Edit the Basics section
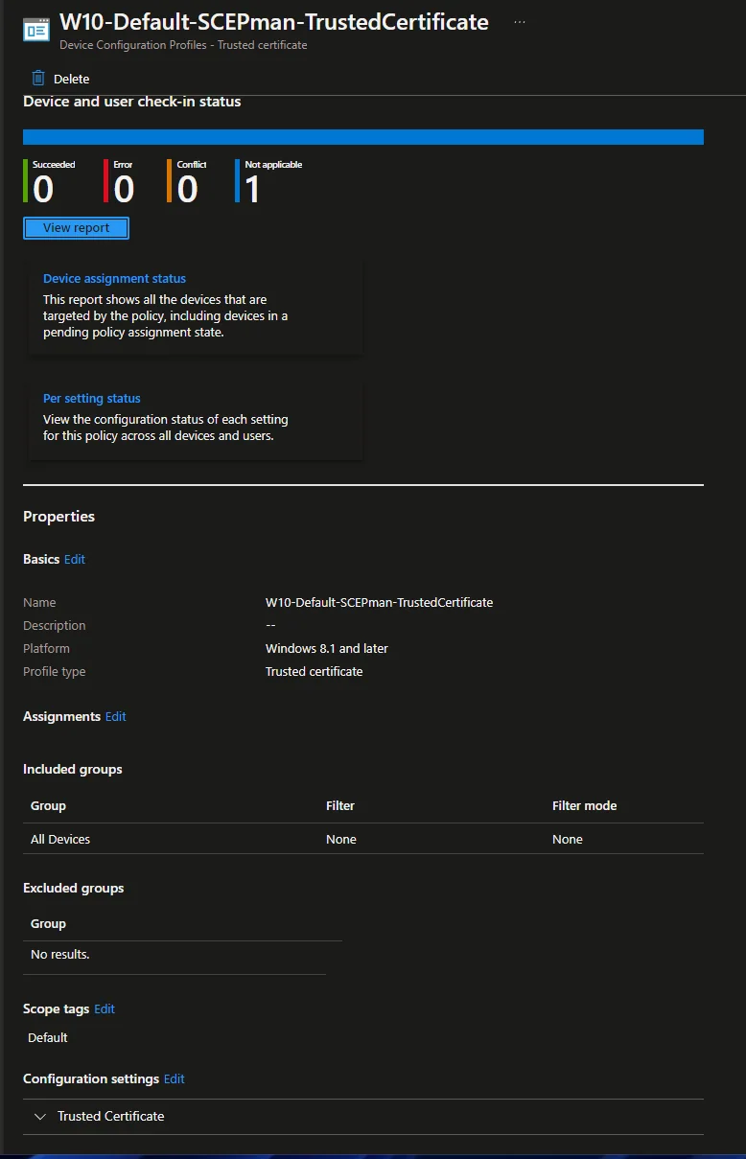The image size is (746, 1159). point(75,560)
